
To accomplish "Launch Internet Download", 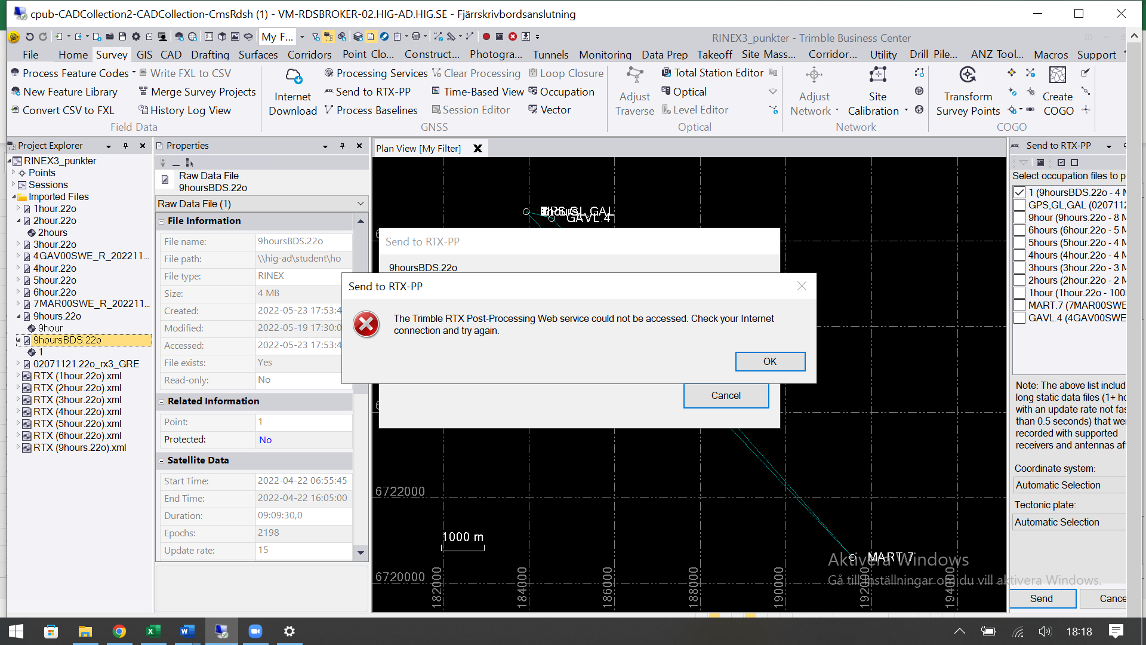I will (x=292, y=90).
